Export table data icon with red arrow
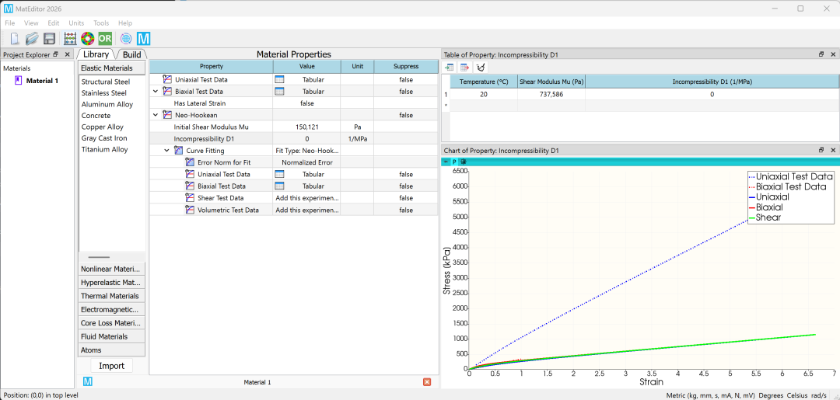 click(x=464, y=68)
